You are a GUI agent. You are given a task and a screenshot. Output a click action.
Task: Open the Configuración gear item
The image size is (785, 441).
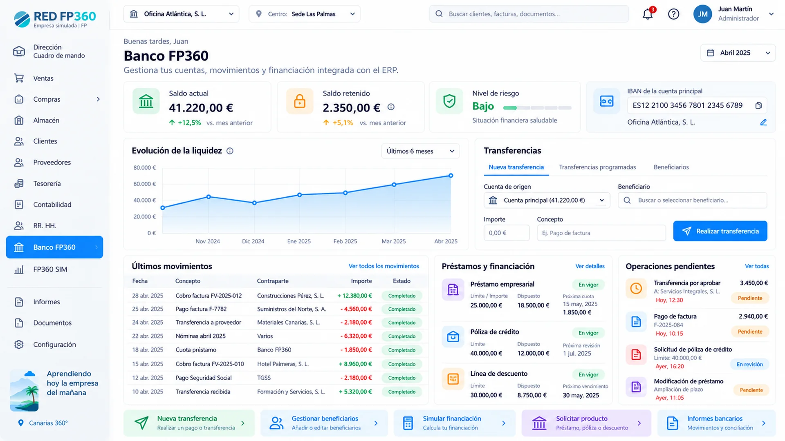(54, 344)
